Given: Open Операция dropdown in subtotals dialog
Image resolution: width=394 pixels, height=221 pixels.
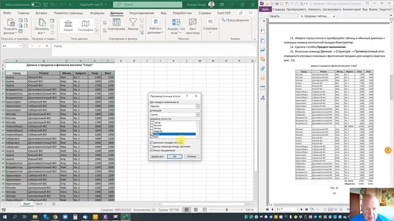Looking at the screenshot, I should point(198,115).
